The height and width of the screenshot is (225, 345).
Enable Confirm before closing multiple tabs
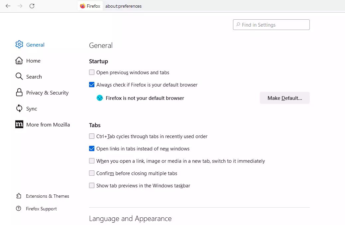pos(92,173)
